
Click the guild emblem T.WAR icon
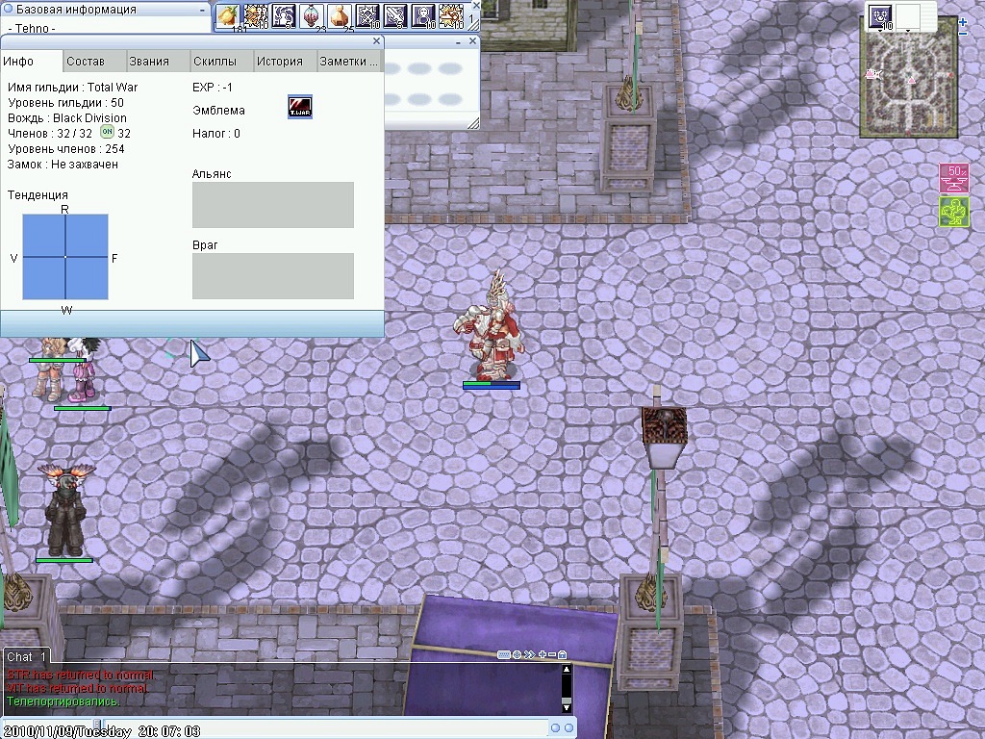[x=300, y=108]
